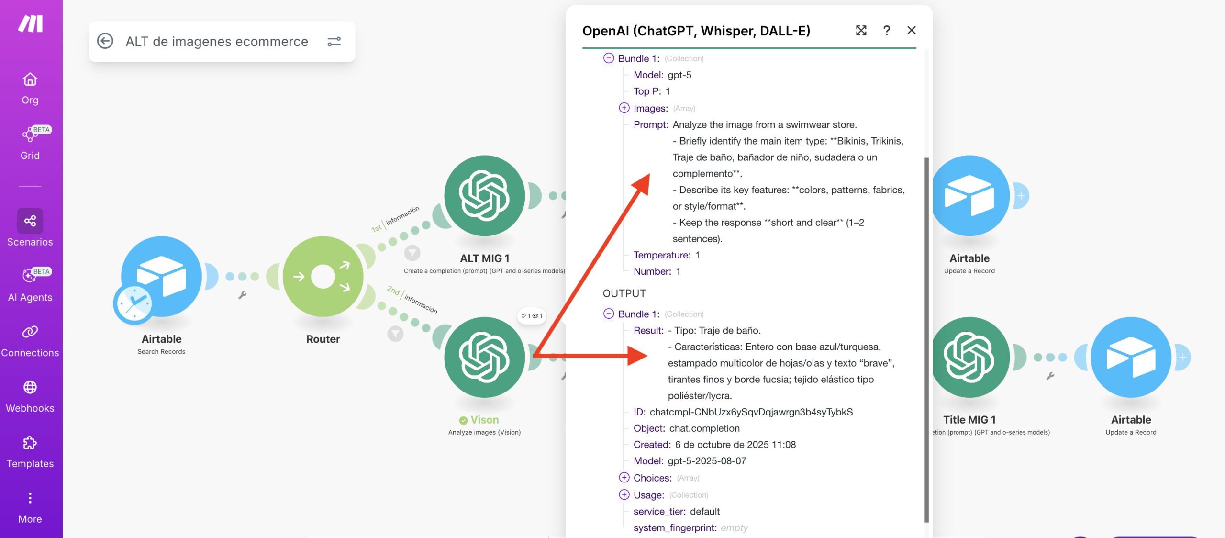Collapse the output Bundle 1 collection
The width and height of the screenshot is (1225, 538).
[x=609, y=314]
